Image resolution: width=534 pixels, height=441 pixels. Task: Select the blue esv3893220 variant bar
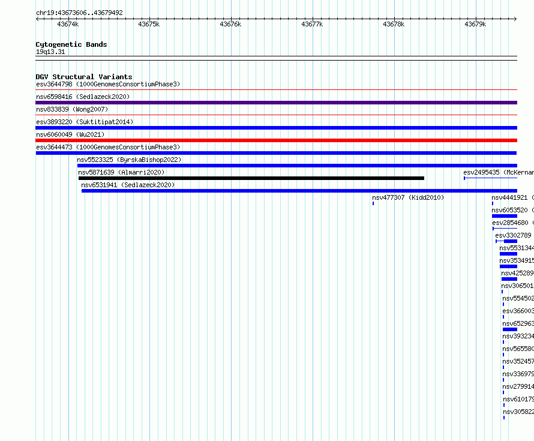276,128
